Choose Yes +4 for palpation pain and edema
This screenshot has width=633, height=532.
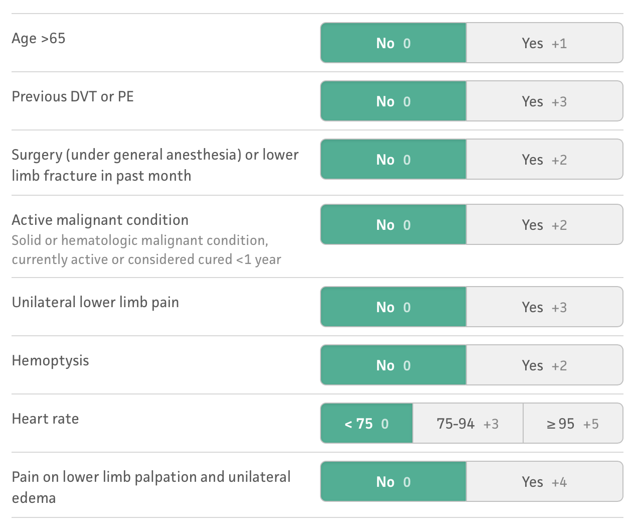(x=544, y=482)
